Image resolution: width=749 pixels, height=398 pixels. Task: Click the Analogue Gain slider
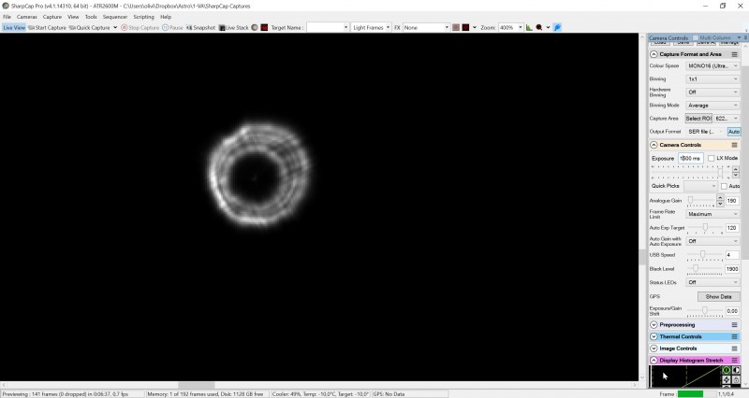[700, 201]
